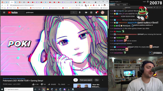Select the 'All' filter chip
Image resolution: width=163 pixels, height=91 pixels.
pyautogui.click(x=76, y=80)
